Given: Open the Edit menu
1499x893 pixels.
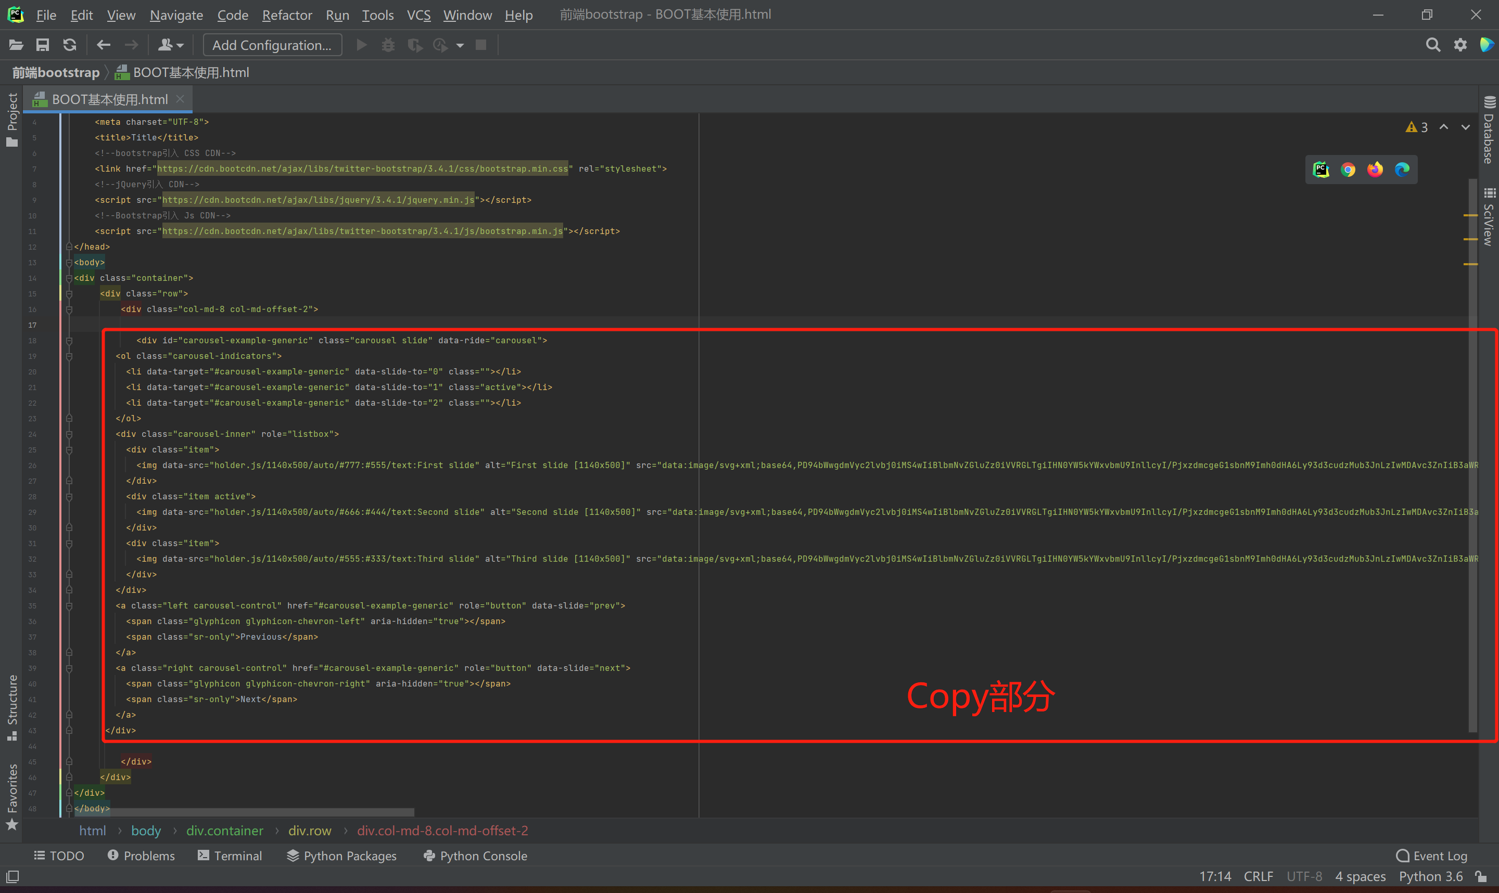Looking at the screenshot, I should 81,15.
